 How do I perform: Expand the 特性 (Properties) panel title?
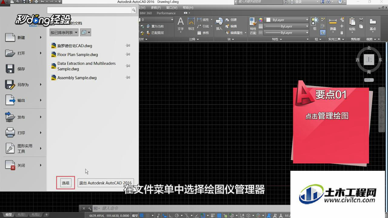click(277, 39)
